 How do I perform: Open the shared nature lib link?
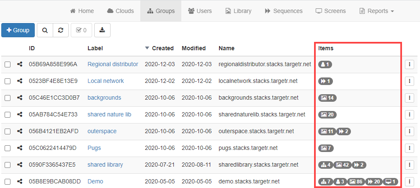point(109,114)
